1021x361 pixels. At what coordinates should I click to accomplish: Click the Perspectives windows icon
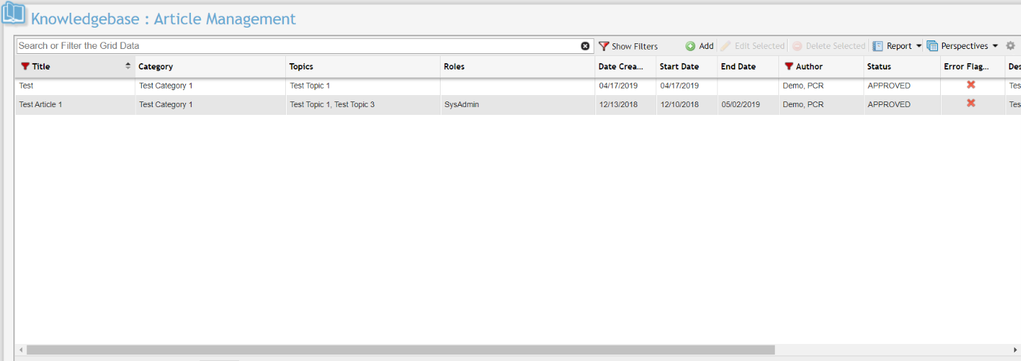tap(932, 46)
